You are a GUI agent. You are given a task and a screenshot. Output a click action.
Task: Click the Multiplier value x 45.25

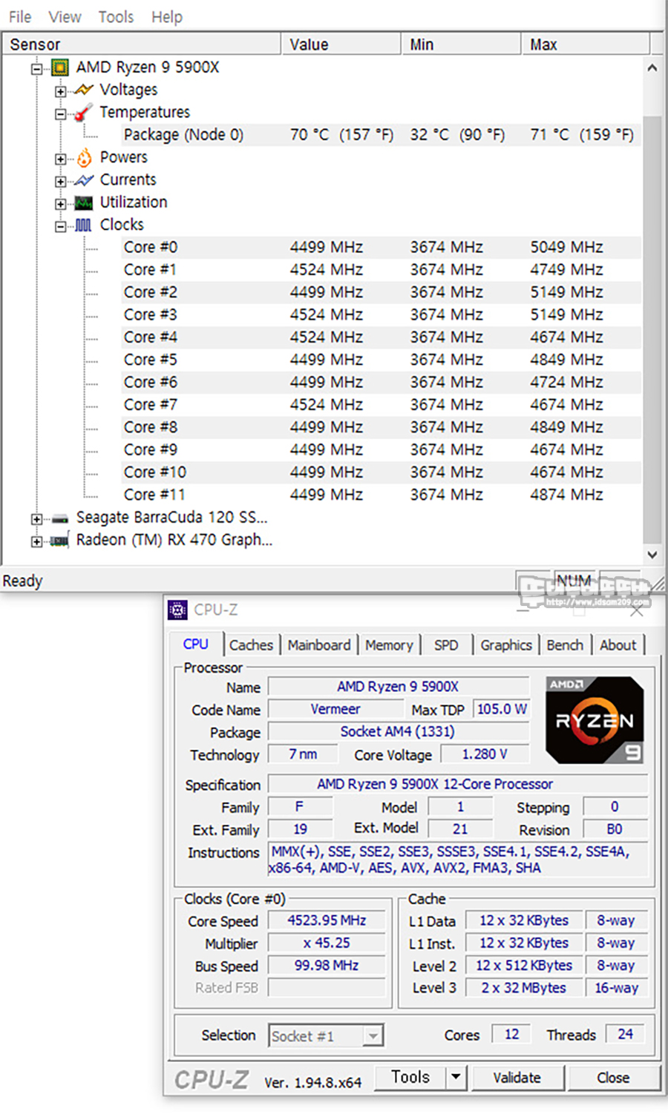(x=327, y=943)
